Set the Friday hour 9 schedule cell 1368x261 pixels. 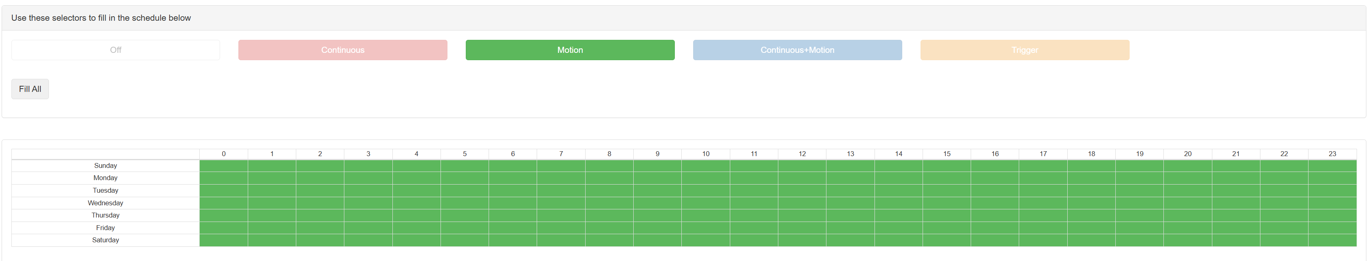click(x=657, y=228)
